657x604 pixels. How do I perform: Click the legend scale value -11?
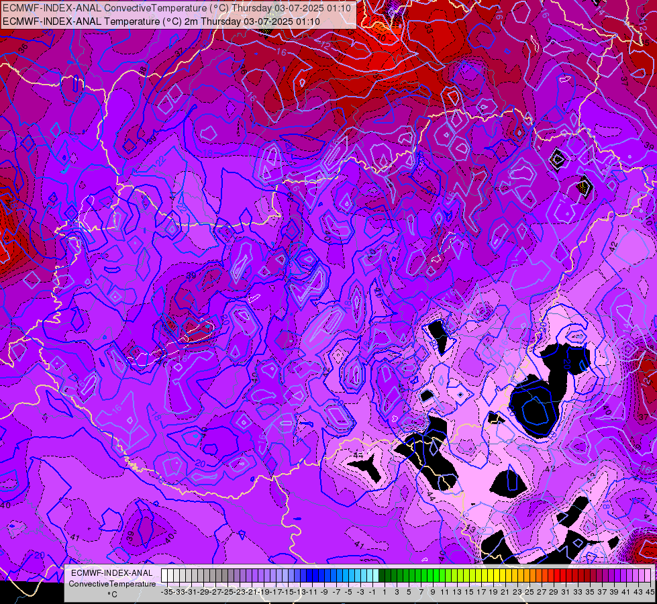[313, 592]
